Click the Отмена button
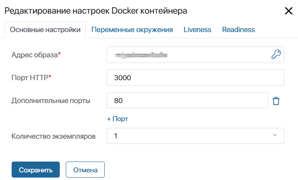This screenshot has height=180, width=298. pyautogui.click(x=85, y=170)
